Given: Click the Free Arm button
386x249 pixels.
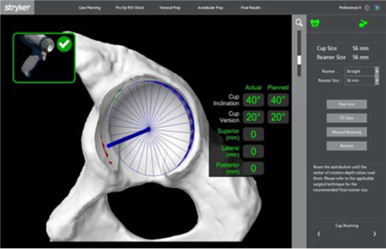Looking at the screenshot, I should click(347, 104).
